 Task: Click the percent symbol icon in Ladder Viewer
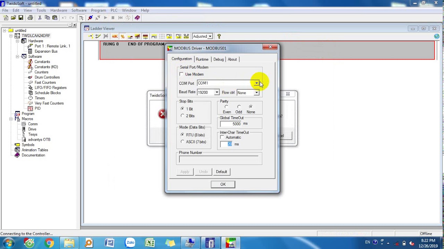122,36
